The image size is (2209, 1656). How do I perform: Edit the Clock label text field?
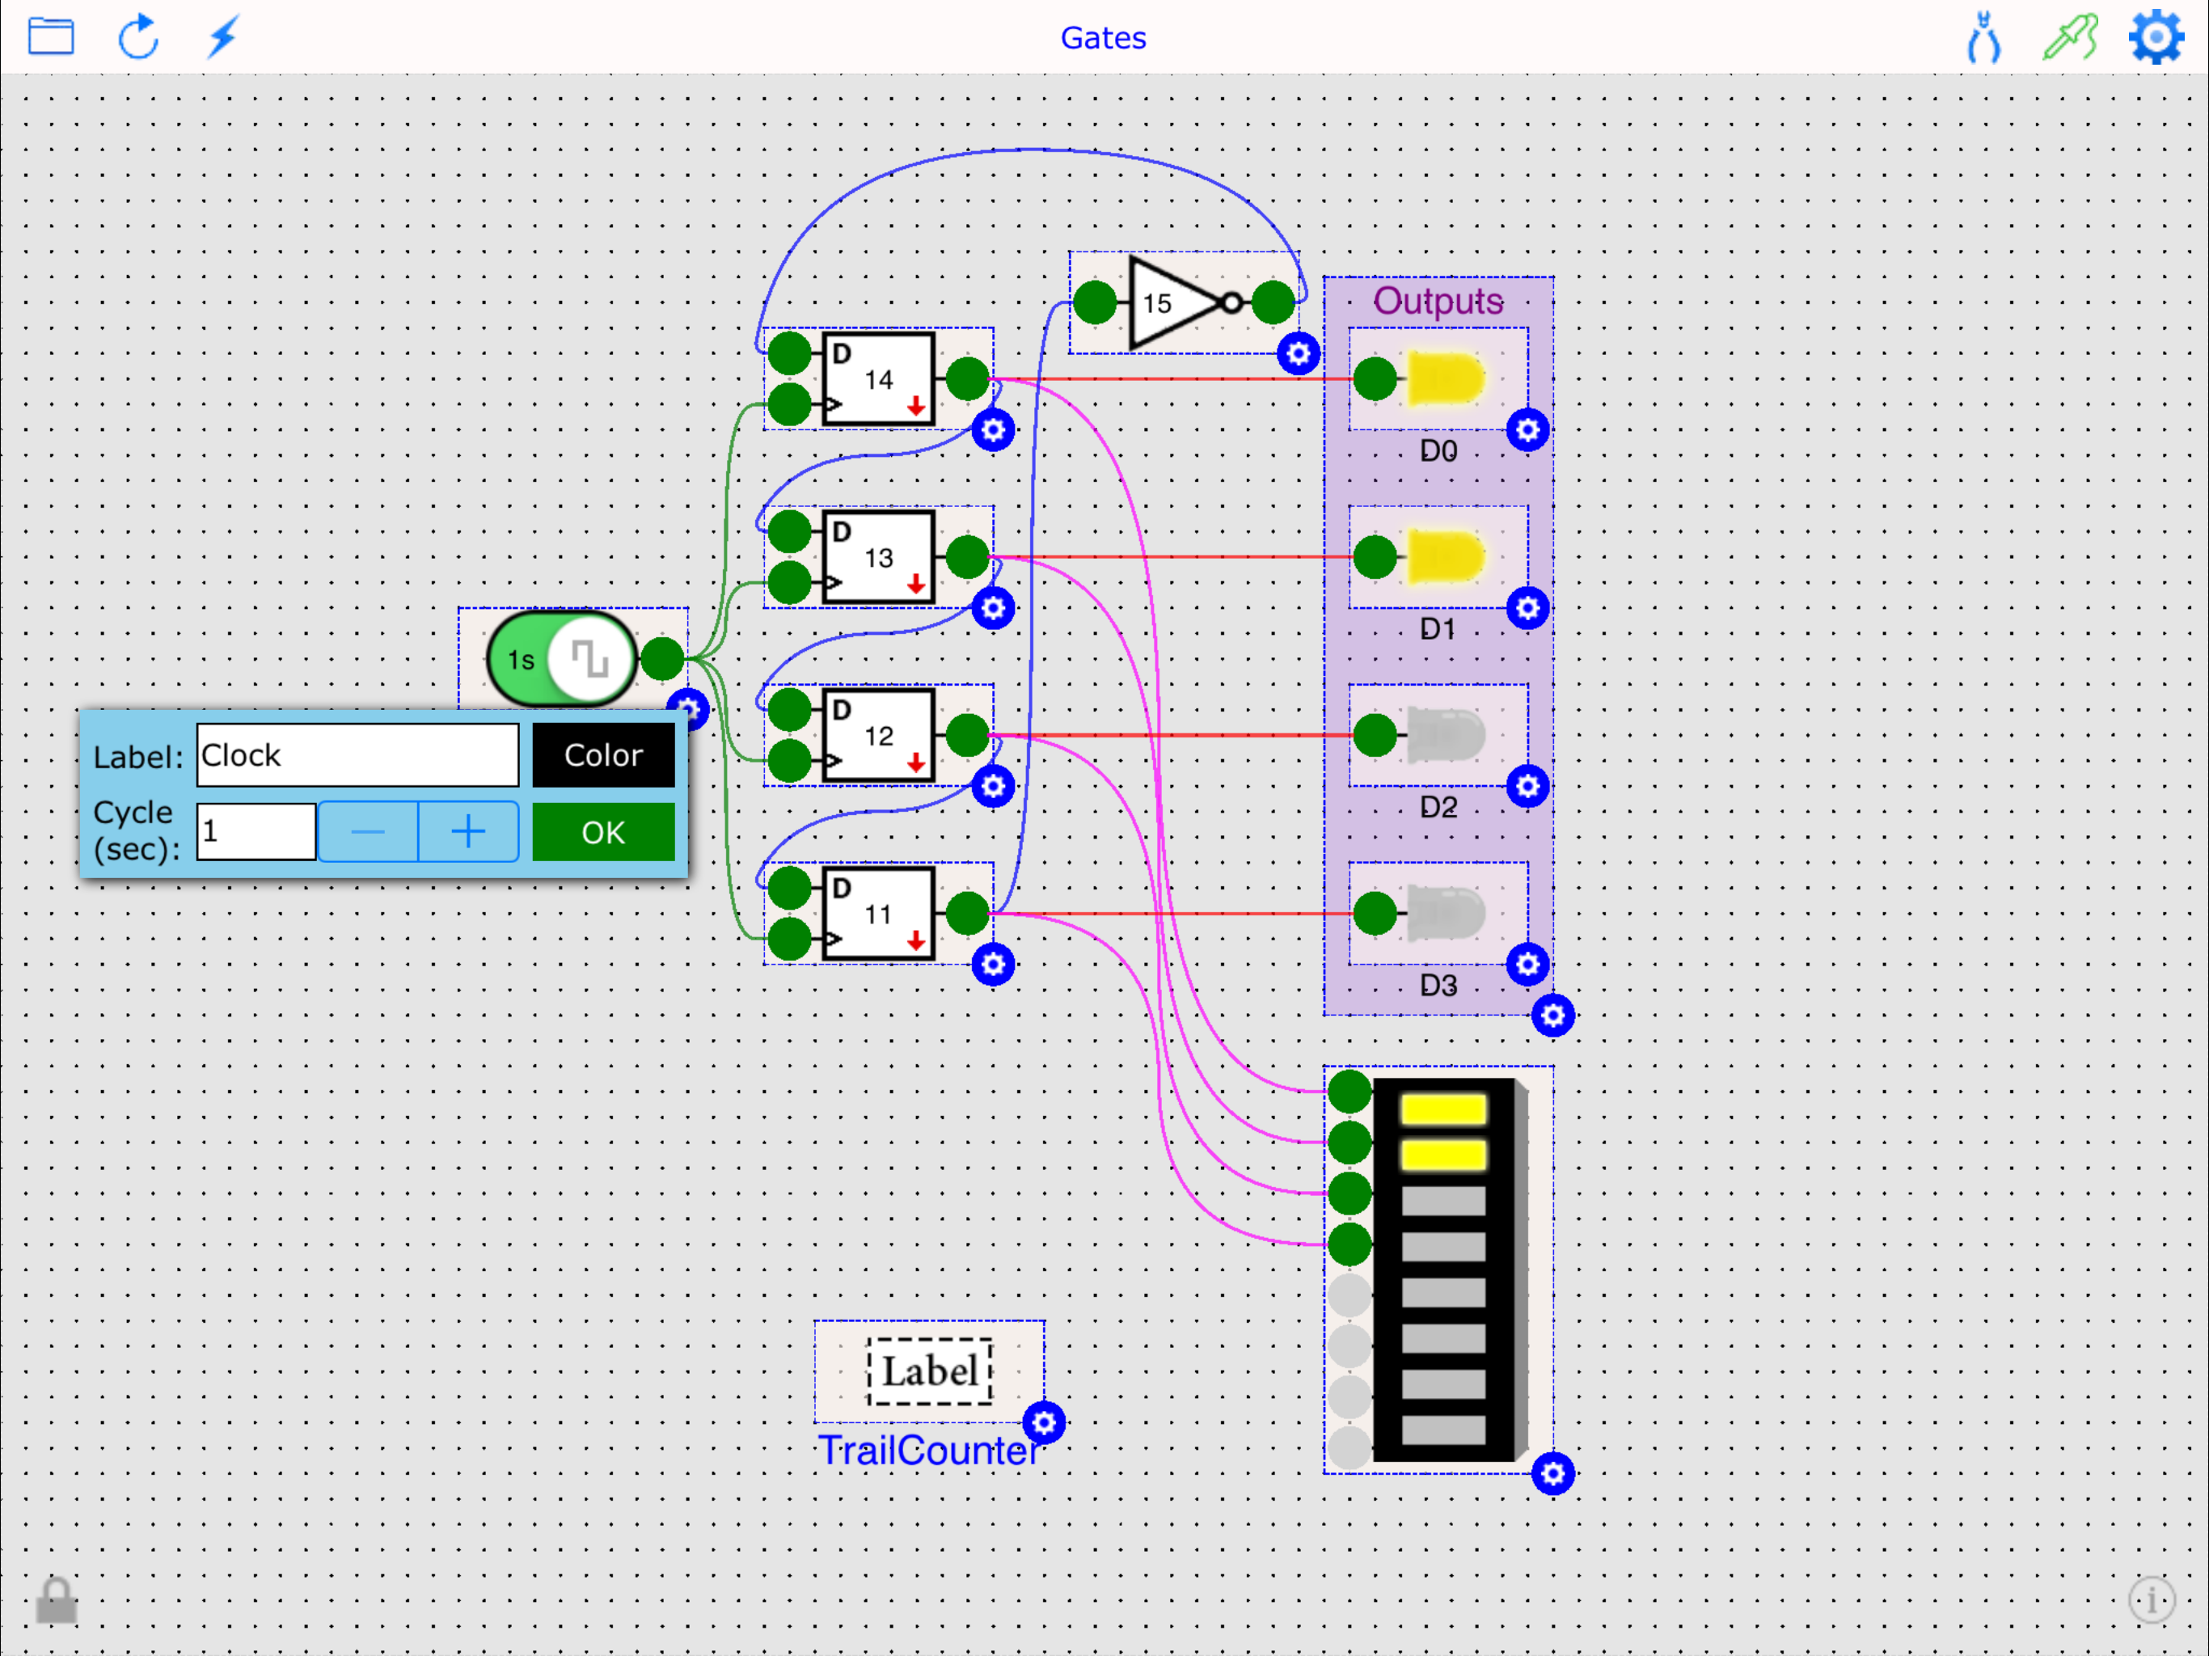357,755
